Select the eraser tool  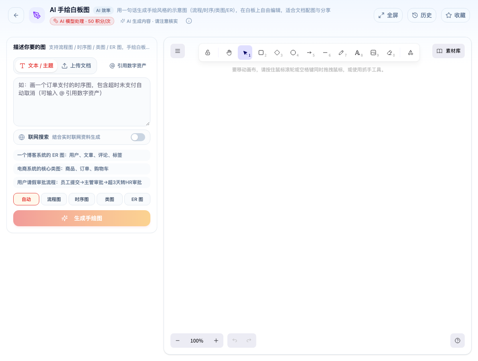390,53
